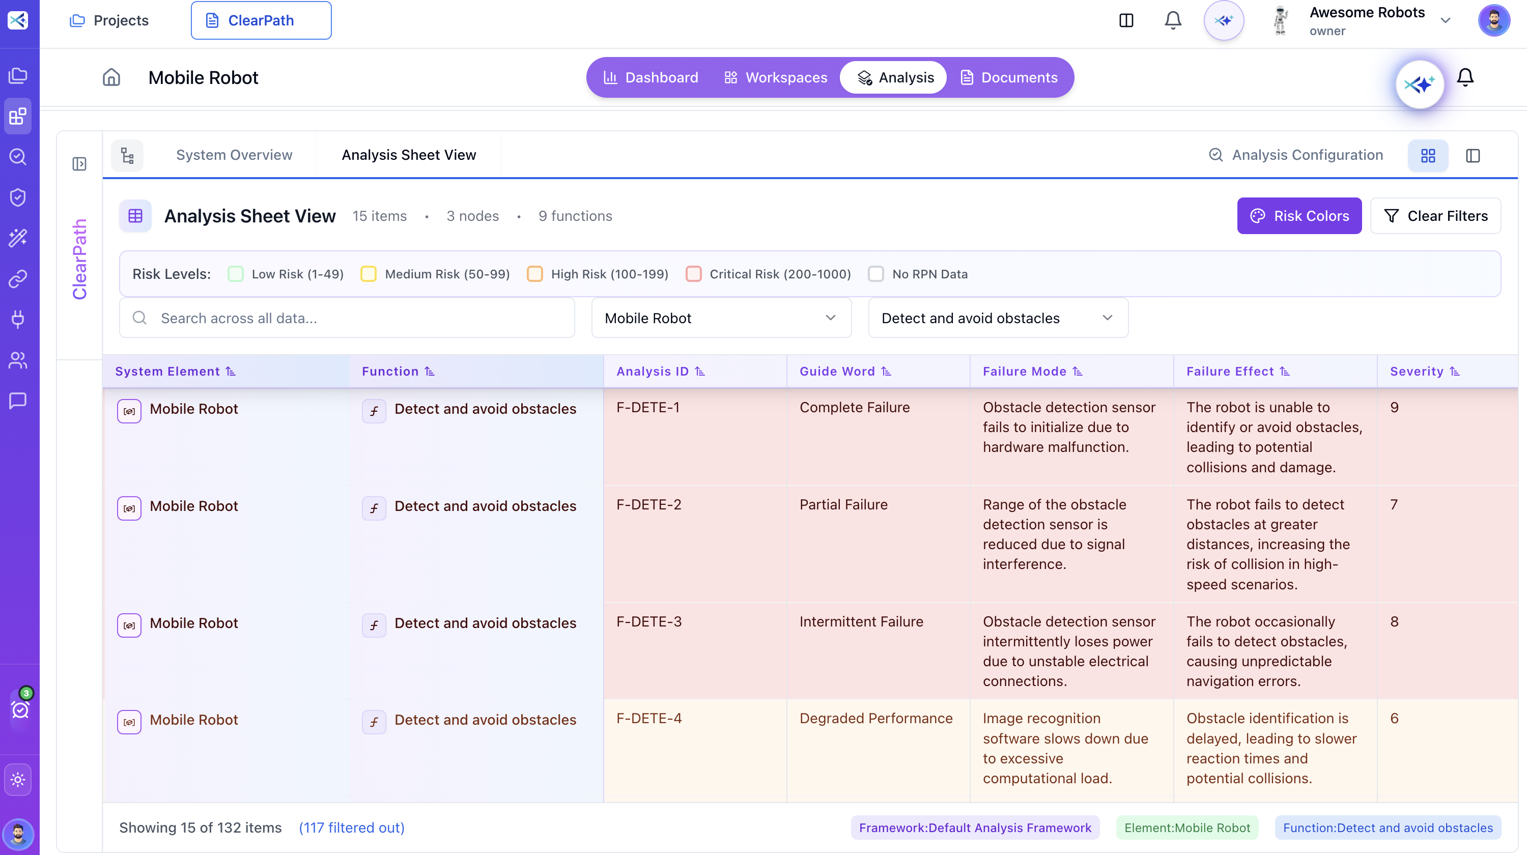Open the security shield panel

tap(18, 197)
